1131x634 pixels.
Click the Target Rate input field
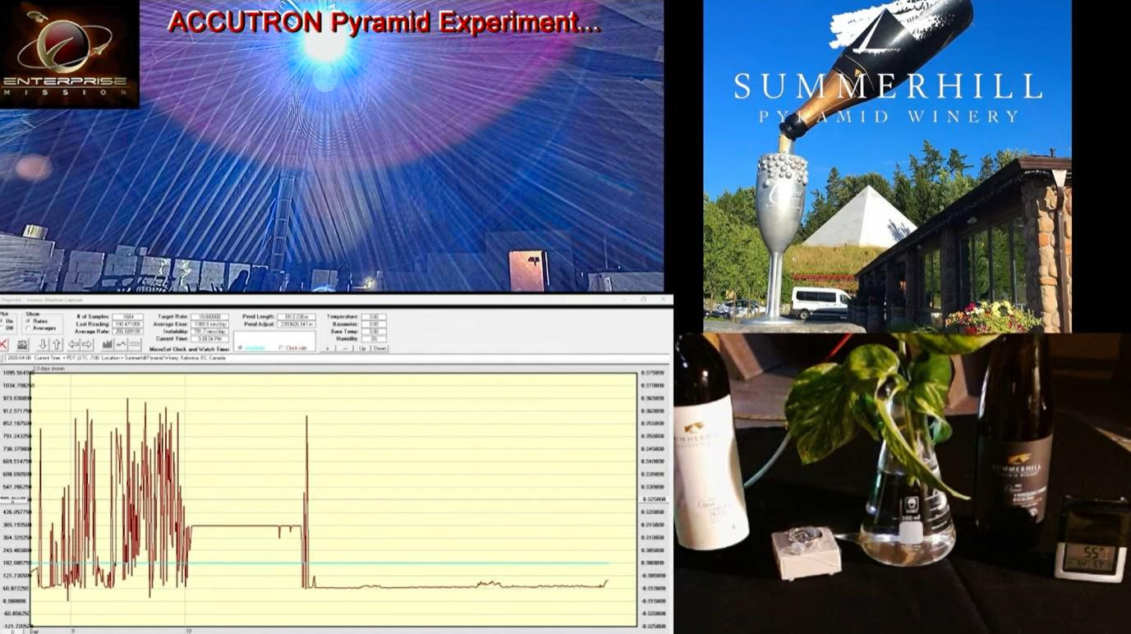pos(209,317)
